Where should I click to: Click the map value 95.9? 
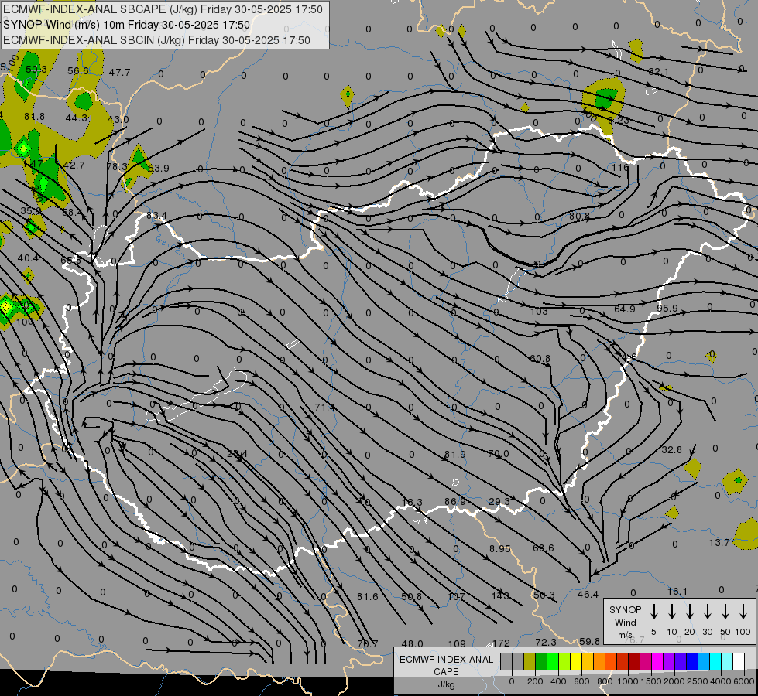[x=667, y=308]
